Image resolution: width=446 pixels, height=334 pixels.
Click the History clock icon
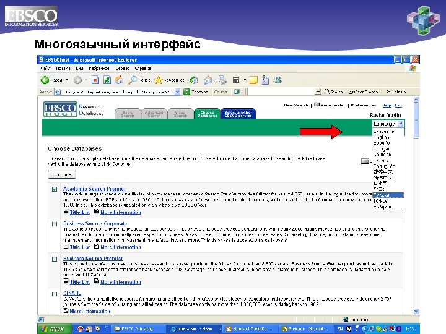[194, 80]
